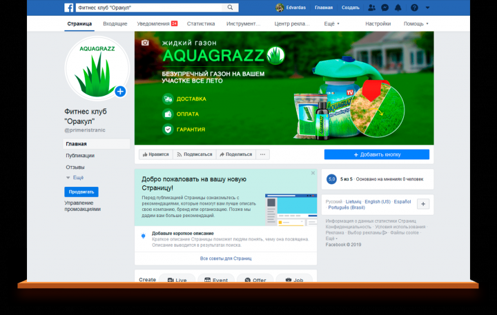Open the three-dots more options button
The width and height of the screenshot is (497, 315).
(262, 154)
